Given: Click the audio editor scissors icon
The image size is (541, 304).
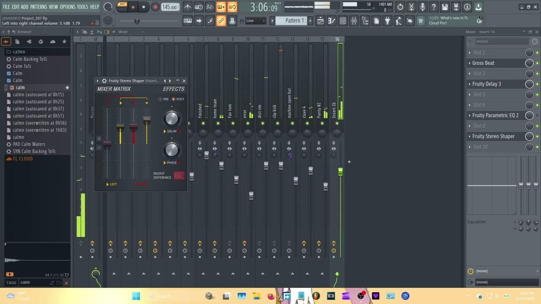Looking at the screenshot, I should (x=411, y=7).
